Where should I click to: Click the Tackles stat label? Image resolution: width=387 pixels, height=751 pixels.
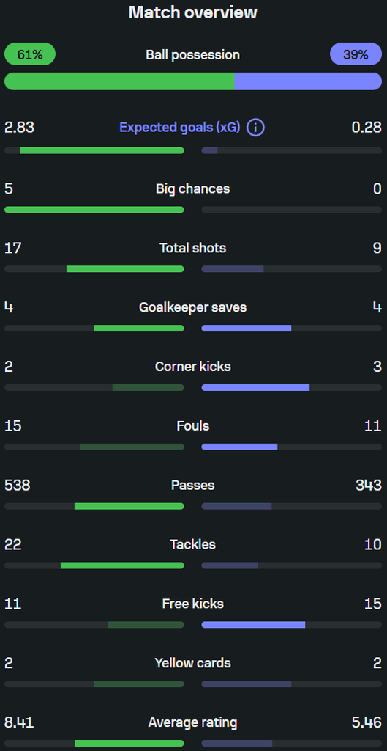[x=193, y=545]
